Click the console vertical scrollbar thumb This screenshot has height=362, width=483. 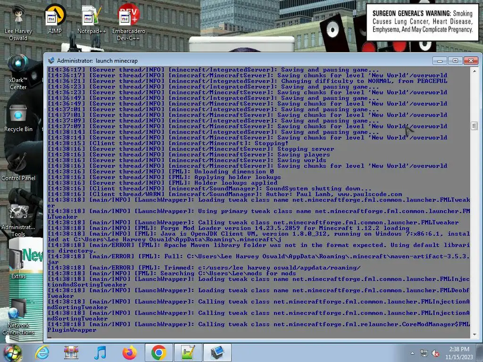click(475, 125)
